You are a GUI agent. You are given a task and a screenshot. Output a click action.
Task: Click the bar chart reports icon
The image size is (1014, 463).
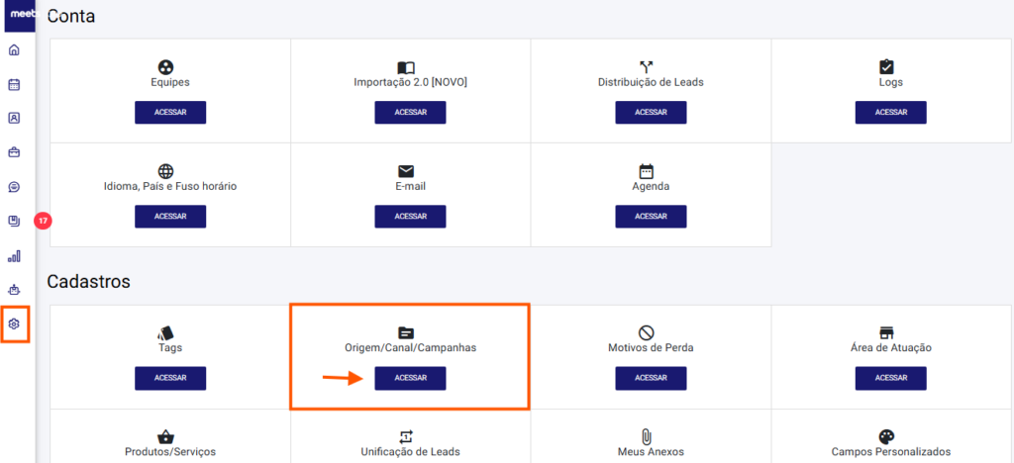(x=14, y=256)
